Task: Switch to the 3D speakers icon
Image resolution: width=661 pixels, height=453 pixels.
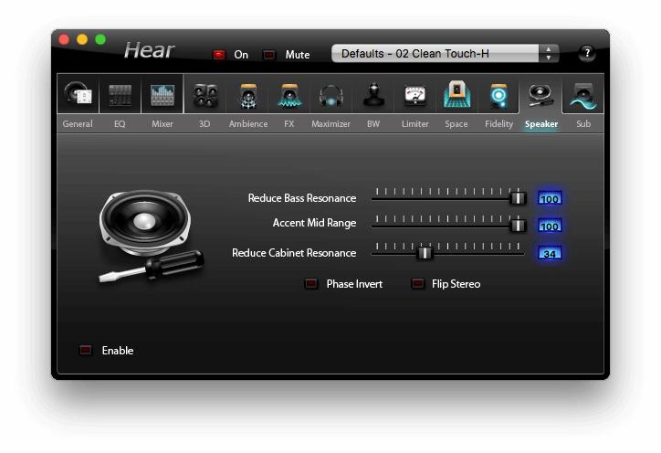Action: [x=205, y=95]
